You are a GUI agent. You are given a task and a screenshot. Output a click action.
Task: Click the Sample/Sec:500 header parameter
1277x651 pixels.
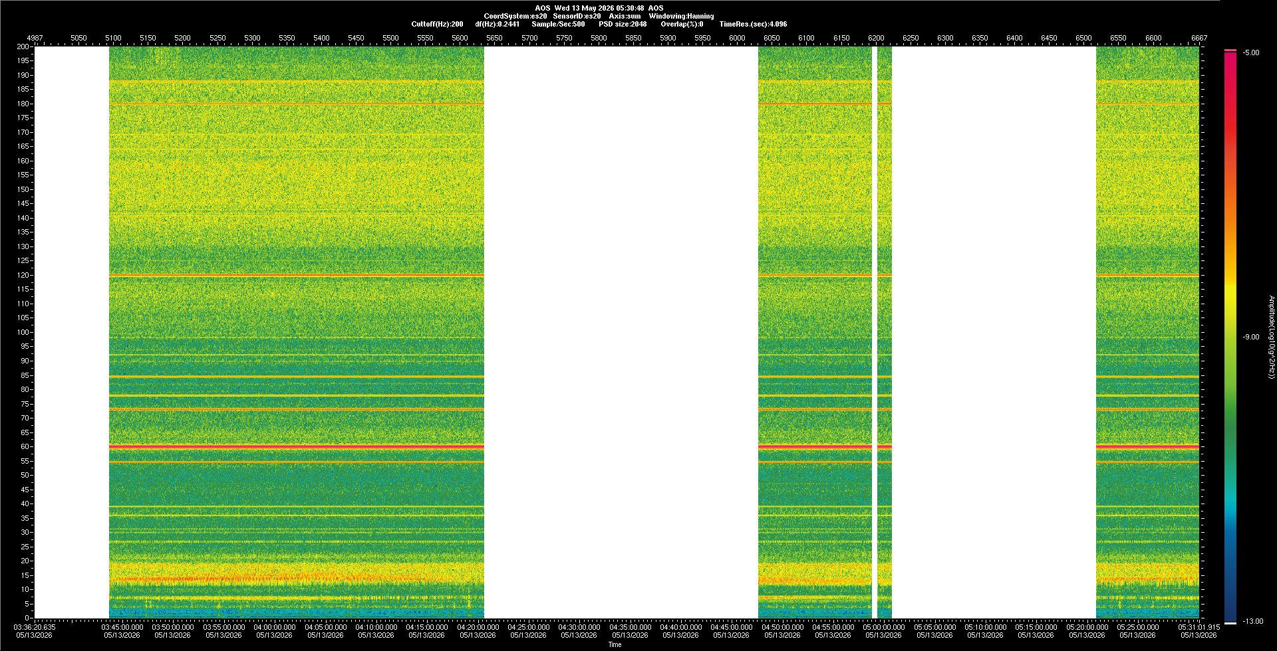tap(558, 24)
